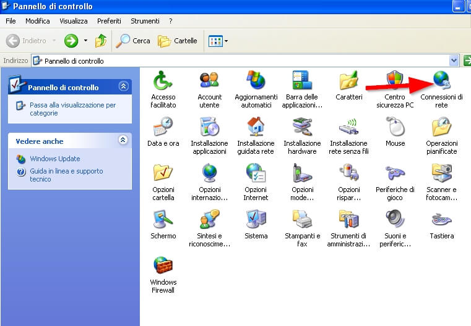Open Mouse settings
This screenshot has width=471, height=326.
coord(395,132)
